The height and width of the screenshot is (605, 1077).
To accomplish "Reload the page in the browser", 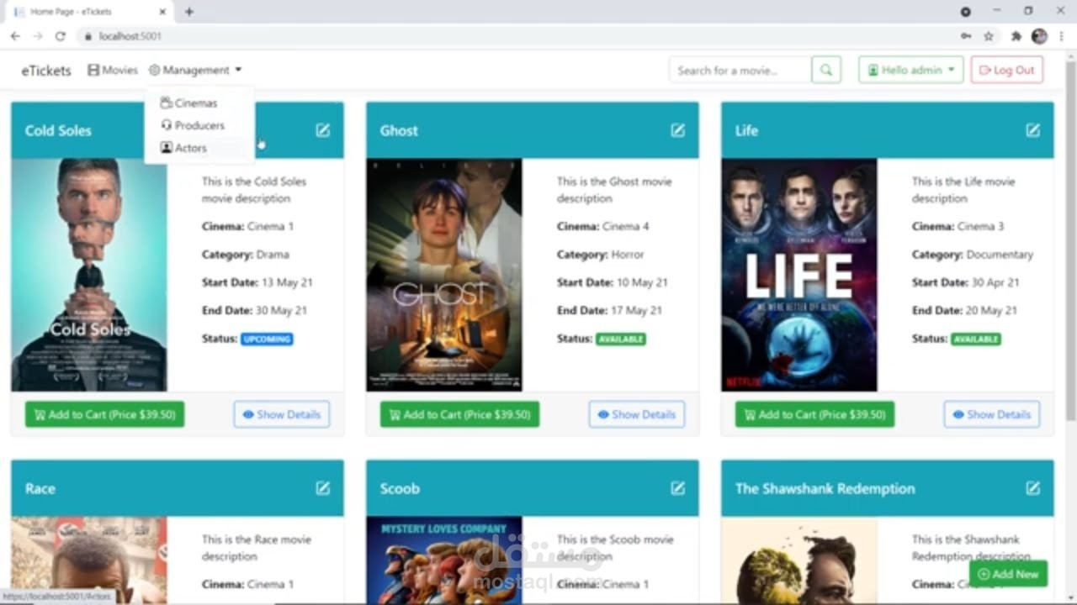I will [x=60, y=36].
